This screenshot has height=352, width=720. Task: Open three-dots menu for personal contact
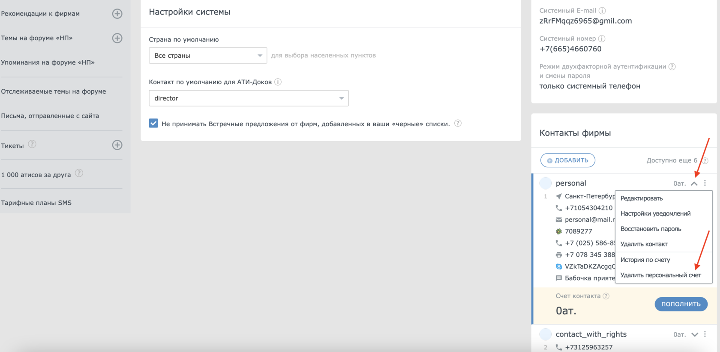click(705, 183)
